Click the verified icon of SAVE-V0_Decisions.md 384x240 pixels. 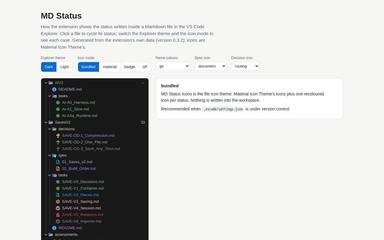click(x=58, y=182)
